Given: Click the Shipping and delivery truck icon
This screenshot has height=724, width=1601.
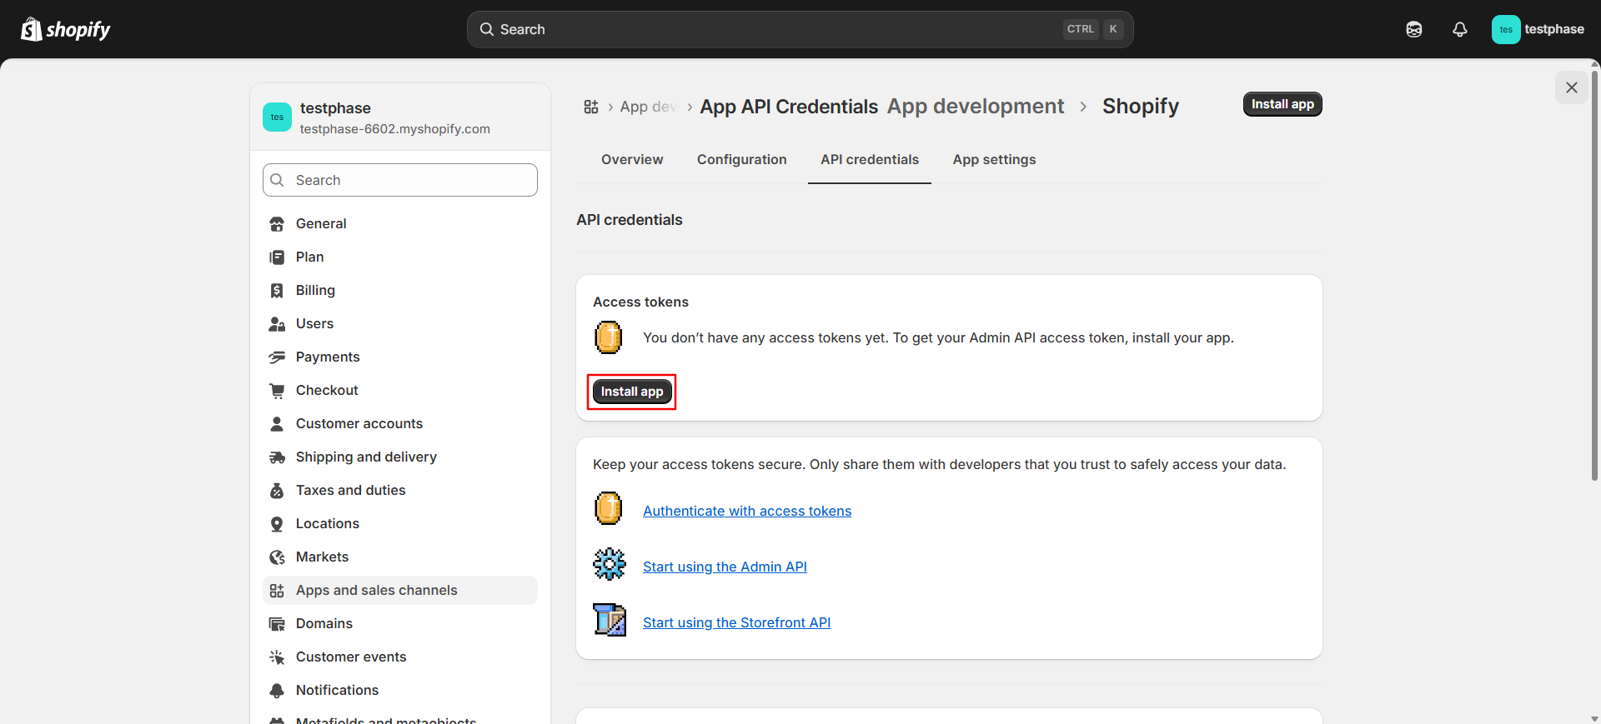Looking at the screenshot, I should 277,457.
